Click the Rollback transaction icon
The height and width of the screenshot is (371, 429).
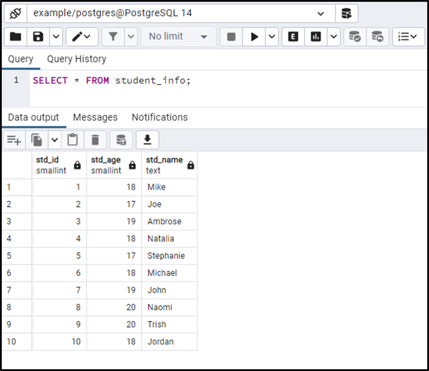click(x=377, y=36)
